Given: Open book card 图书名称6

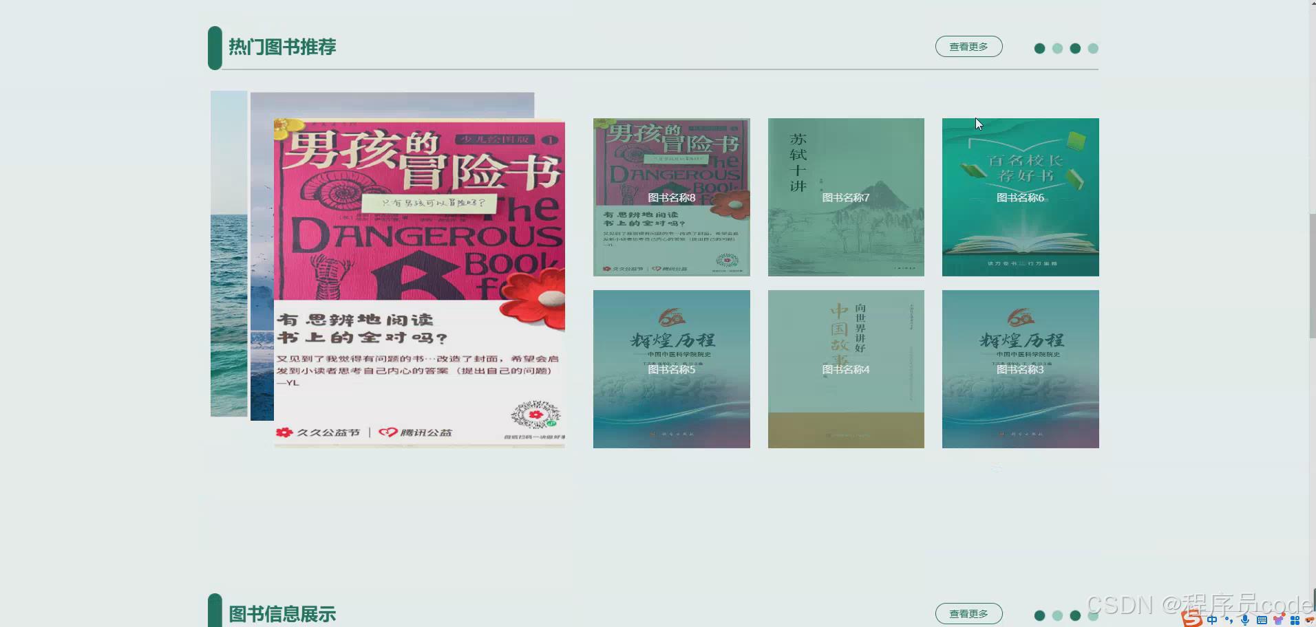Looking at the screenshot, I should point(1020,197).
